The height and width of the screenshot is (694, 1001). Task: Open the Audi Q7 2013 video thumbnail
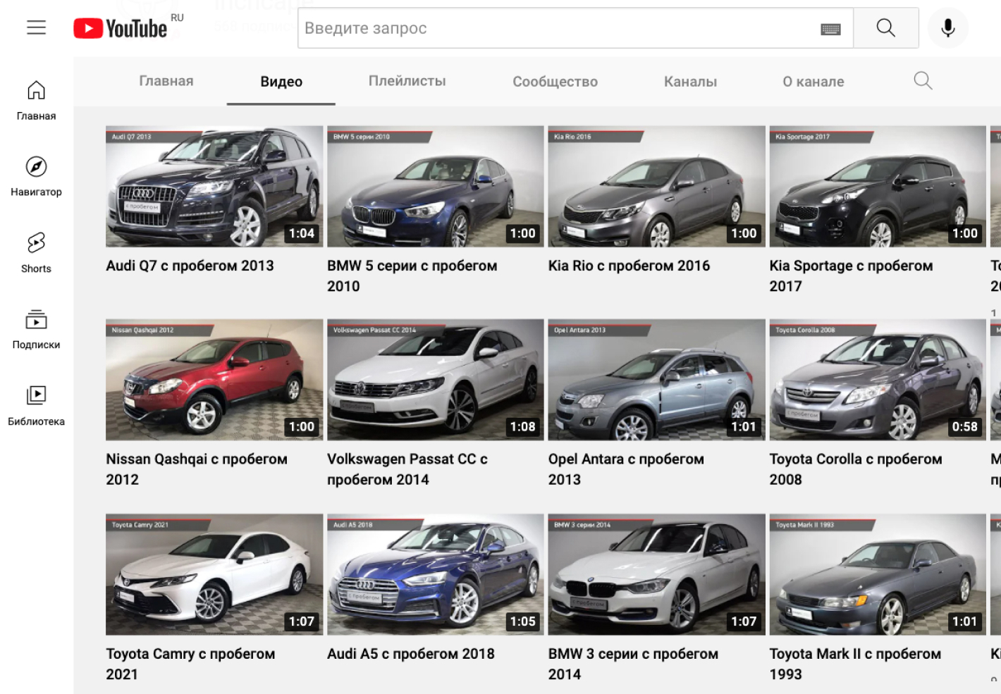[214, 187]
